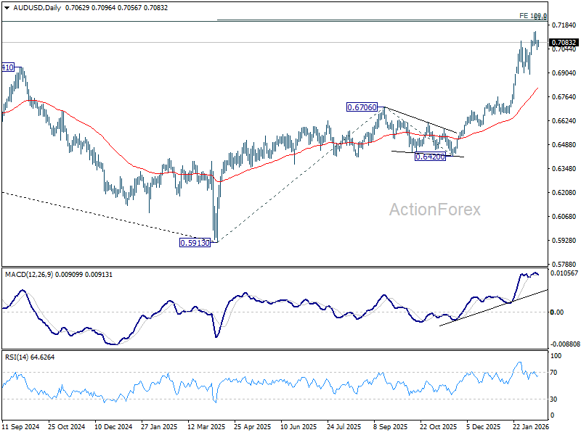Click the MACD 0.00 zero level label

pos(558,312)
